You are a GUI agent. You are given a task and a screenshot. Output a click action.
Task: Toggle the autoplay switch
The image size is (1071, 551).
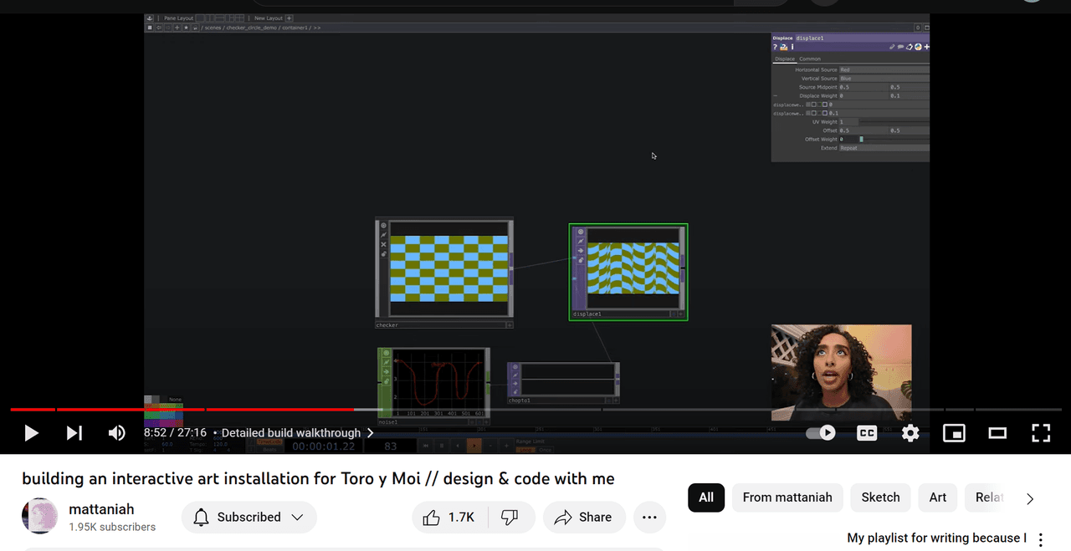pyautogui.click(x=821, y=433)
